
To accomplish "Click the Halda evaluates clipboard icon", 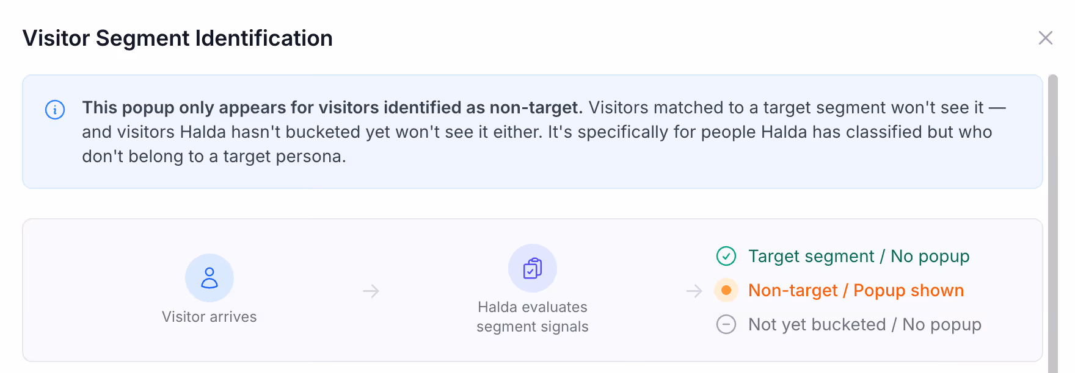I will (533, 268).
